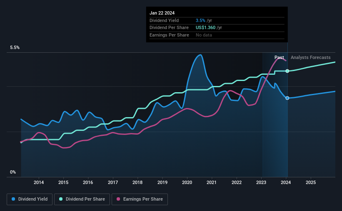Image resolution: width=342 pixels, height=211 pixels.
Task: Click the 'US$1.360' dividend per share value
Action: tap(205, 28)
